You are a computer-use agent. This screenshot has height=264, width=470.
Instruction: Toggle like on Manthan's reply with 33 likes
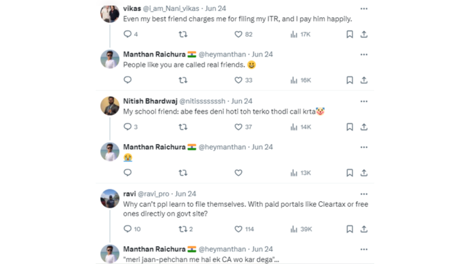[x=243, y=80]
